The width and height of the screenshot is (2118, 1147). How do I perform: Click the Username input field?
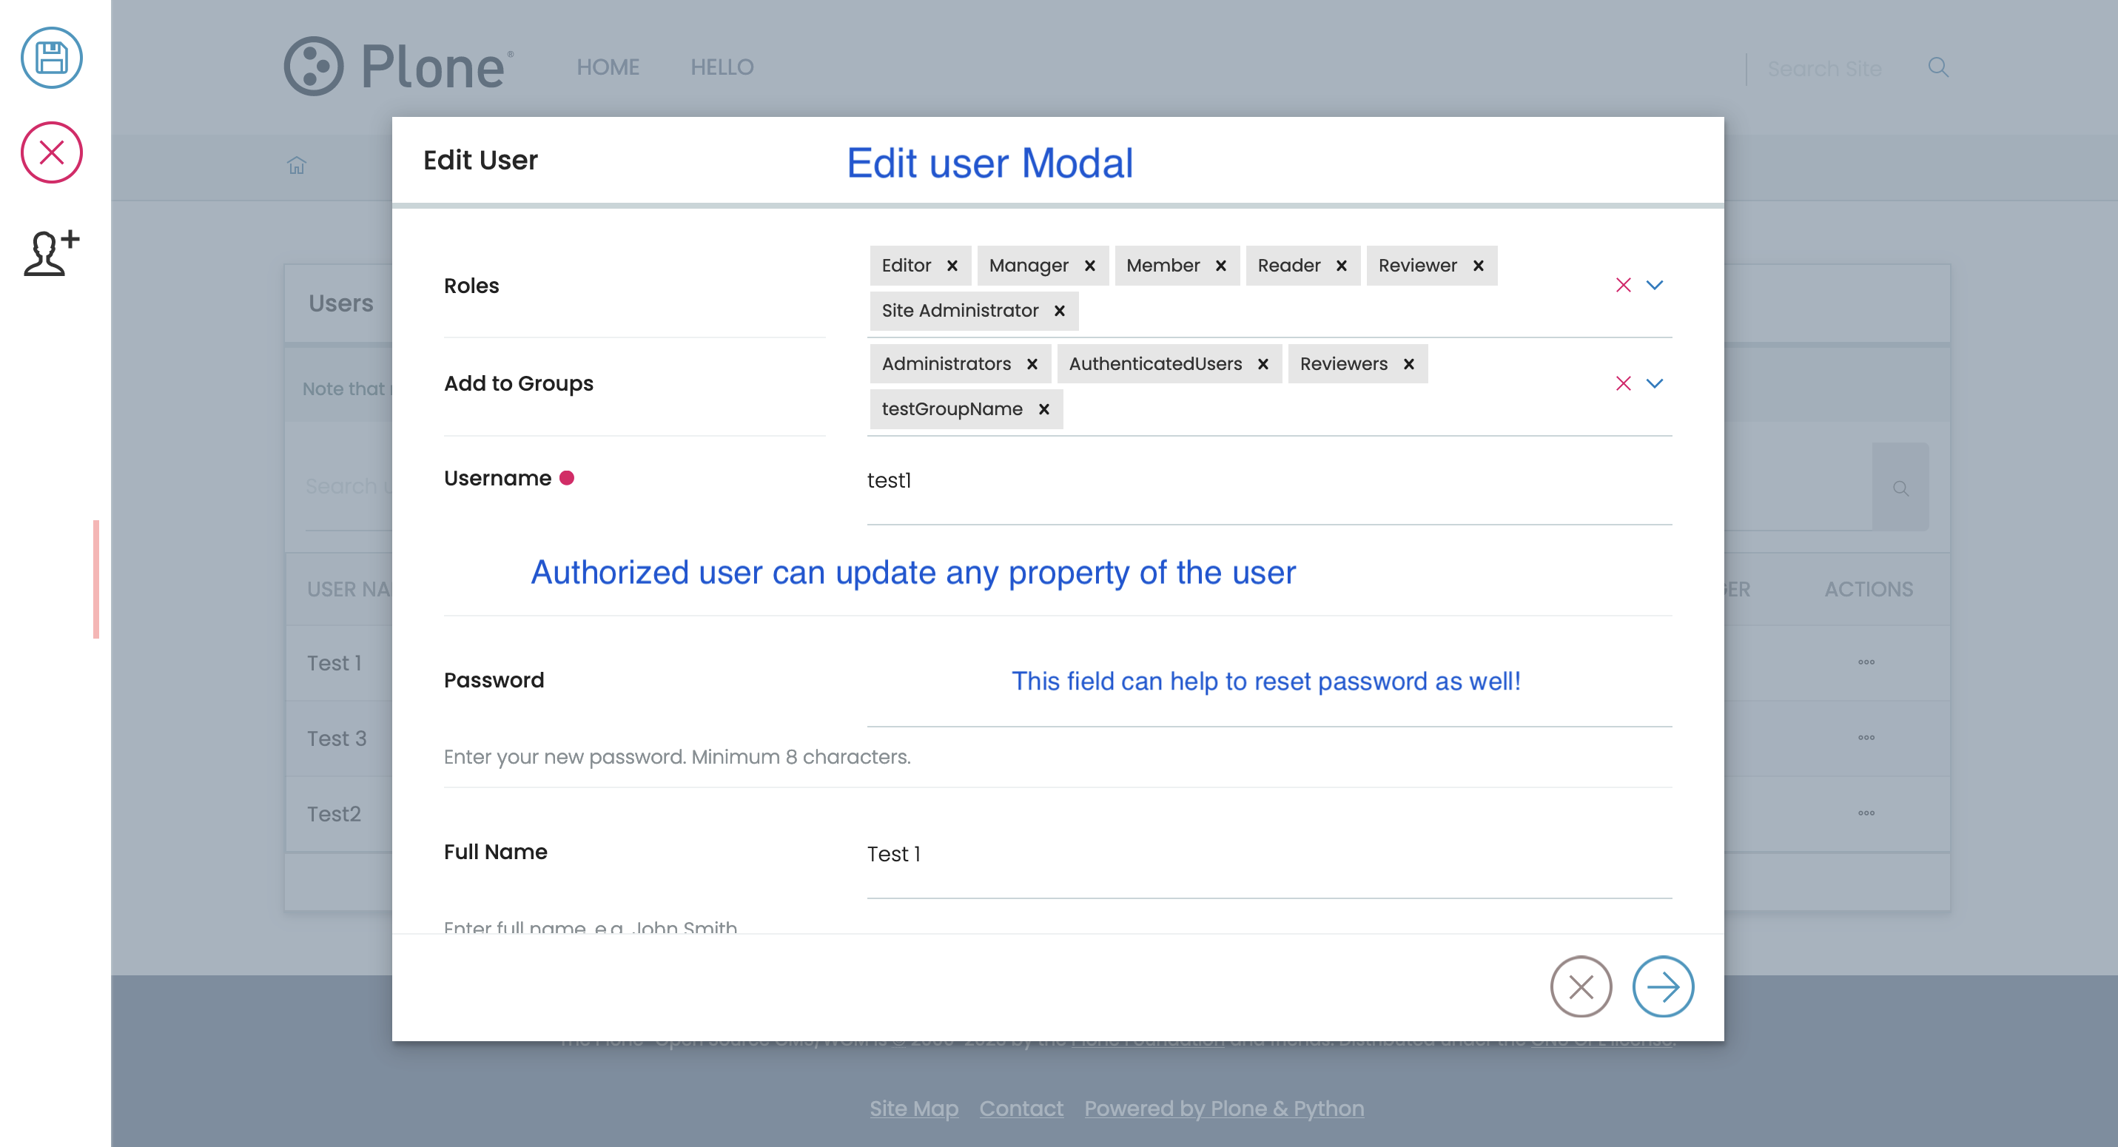1268,482
